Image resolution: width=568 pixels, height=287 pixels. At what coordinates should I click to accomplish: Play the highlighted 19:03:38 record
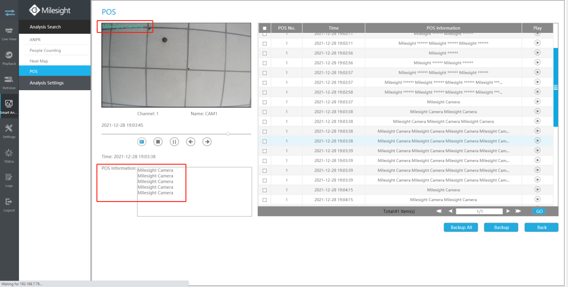(537, 140)
